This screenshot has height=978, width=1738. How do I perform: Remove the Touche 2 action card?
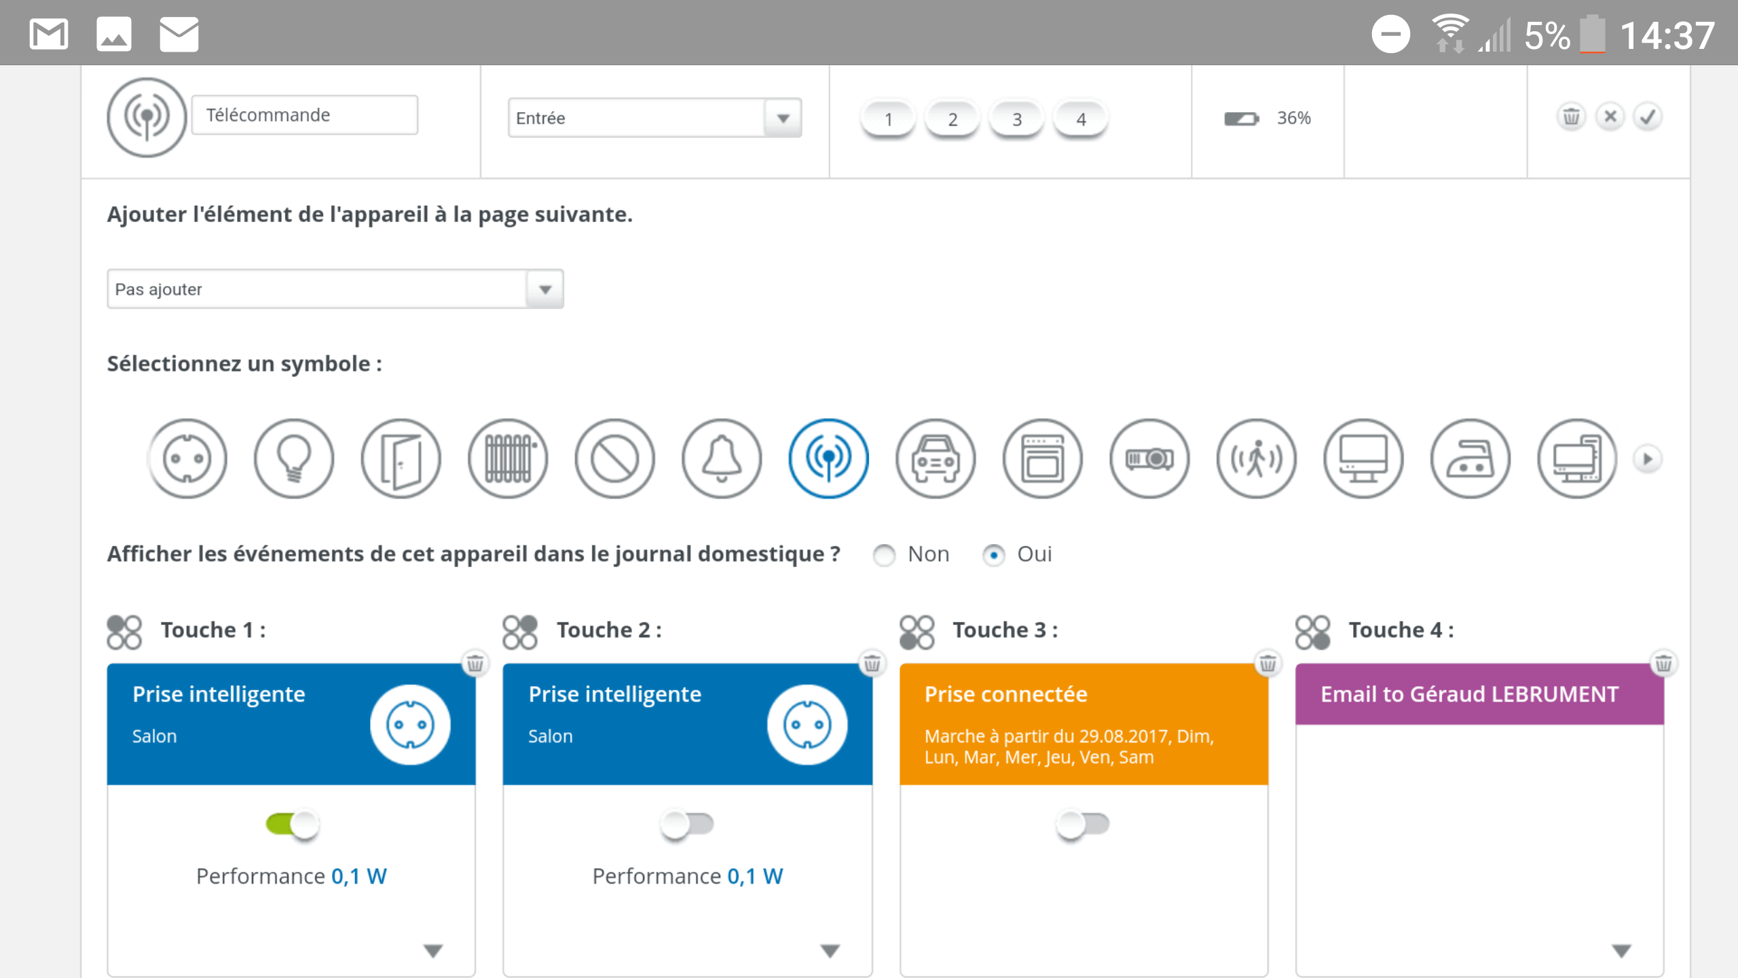point(872,663)
